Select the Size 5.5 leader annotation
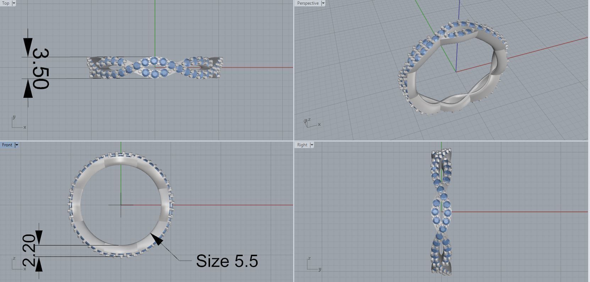590x282 pixels. [x=227, y=261]
